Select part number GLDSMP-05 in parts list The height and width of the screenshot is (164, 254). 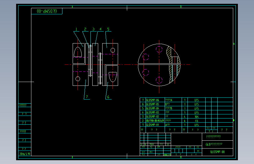(152, 104)
